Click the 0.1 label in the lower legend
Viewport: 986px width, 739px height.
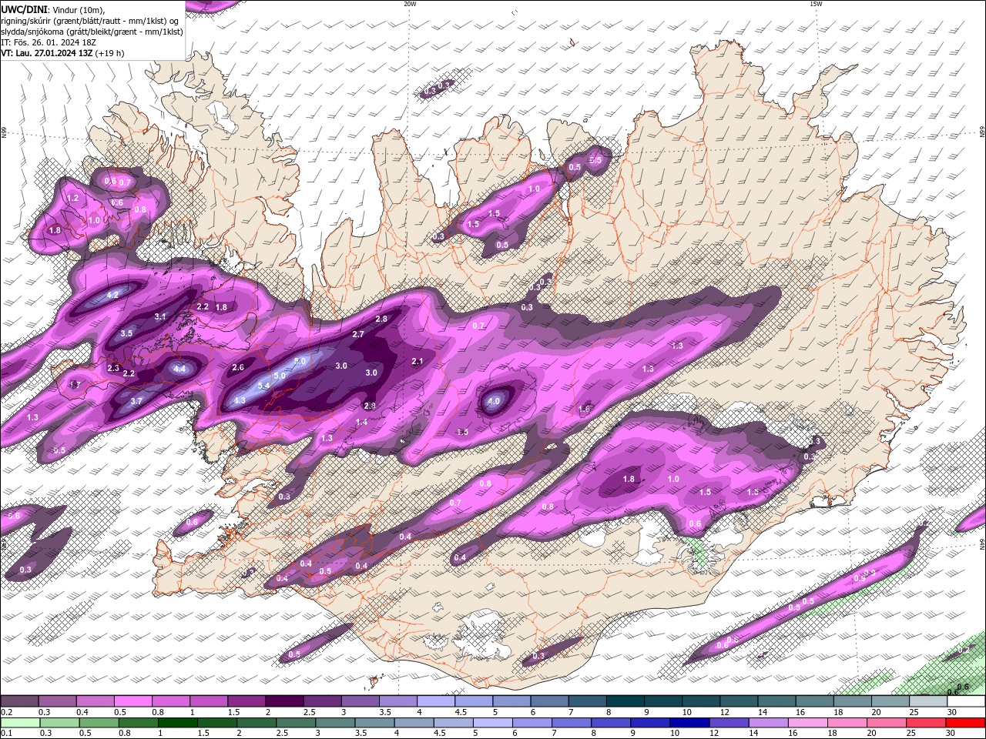click(6, 734)
